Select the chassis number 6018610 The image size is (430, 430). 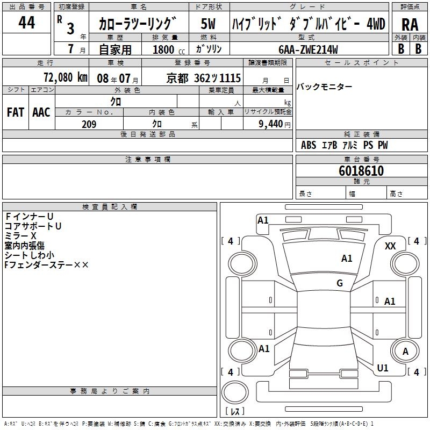pyautogui.click(x=361, y=170)
